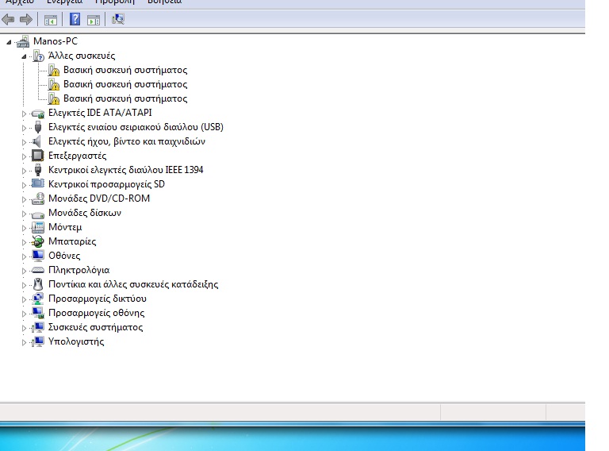Select the Μπαταρίες label

(x=72, y=241)
